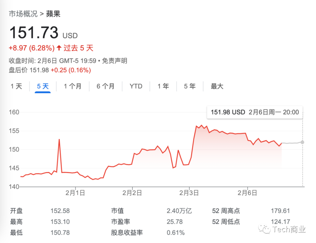Screen dimensions: 316x243
Task: Click the 140 y-axis label
Action: (14, 186)
